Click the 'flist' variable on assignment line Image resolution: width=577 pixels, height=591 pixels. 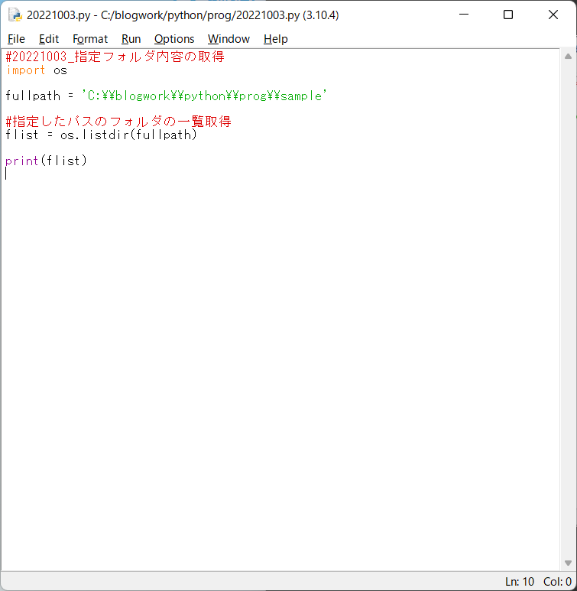pos(22,135)
